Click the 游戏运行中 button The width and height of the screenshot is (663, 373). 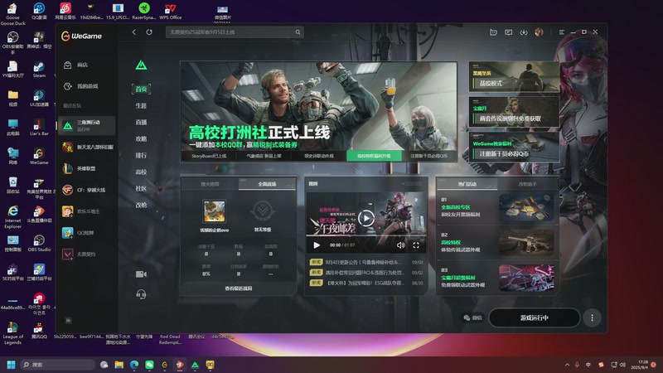[x=535, y=317]
